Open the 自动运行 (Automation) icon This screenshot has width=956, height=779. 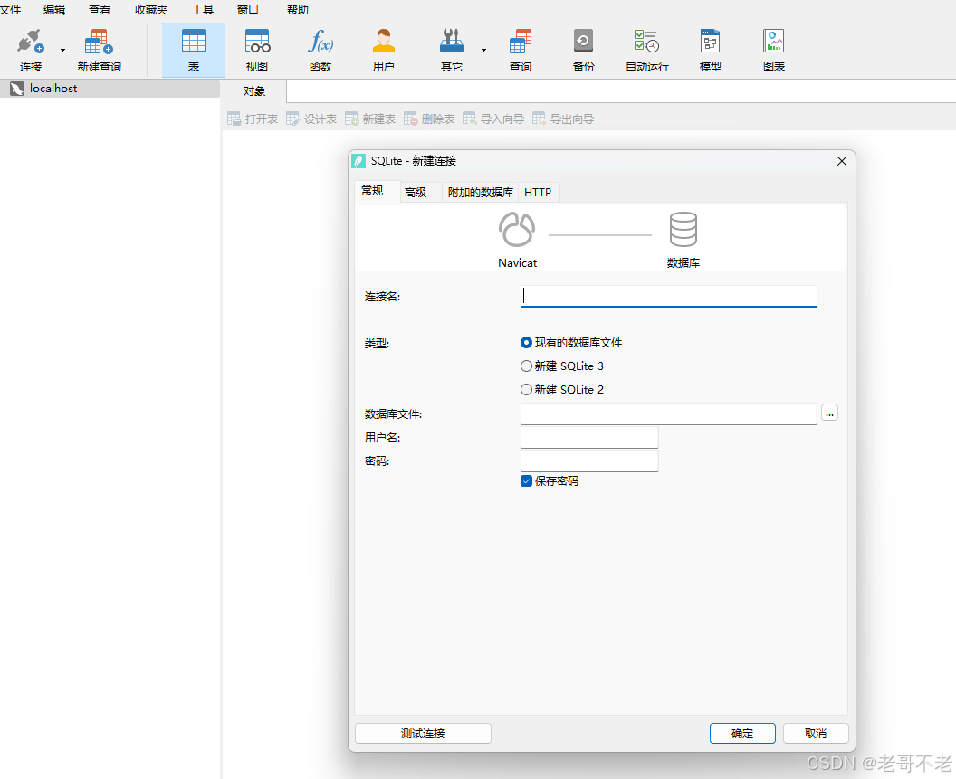[647, 42]
